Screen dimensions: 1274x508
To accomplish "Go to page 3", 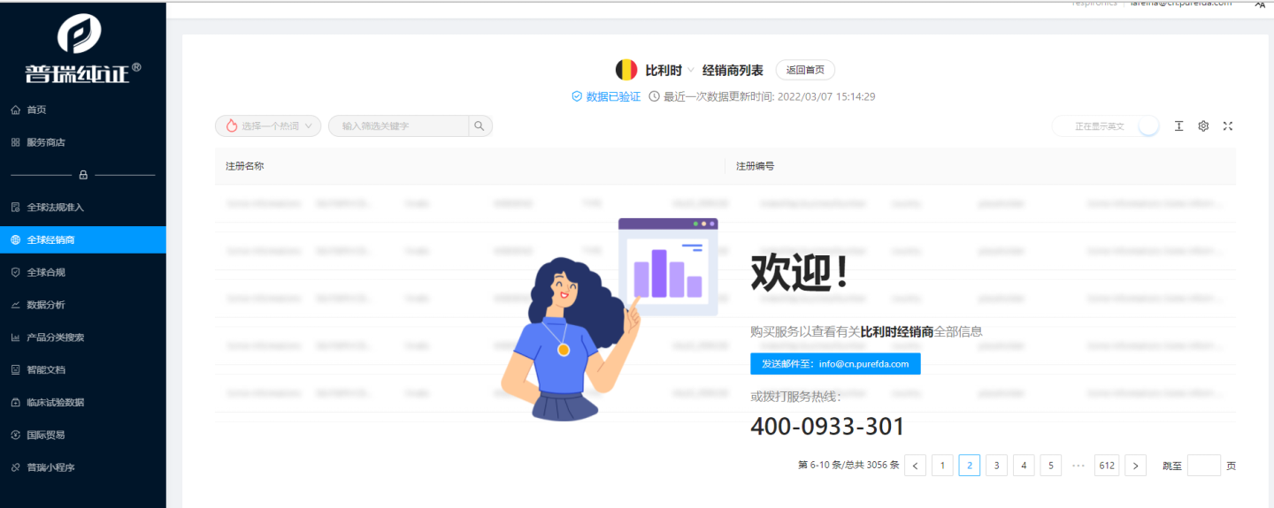I will click(996, 466).
